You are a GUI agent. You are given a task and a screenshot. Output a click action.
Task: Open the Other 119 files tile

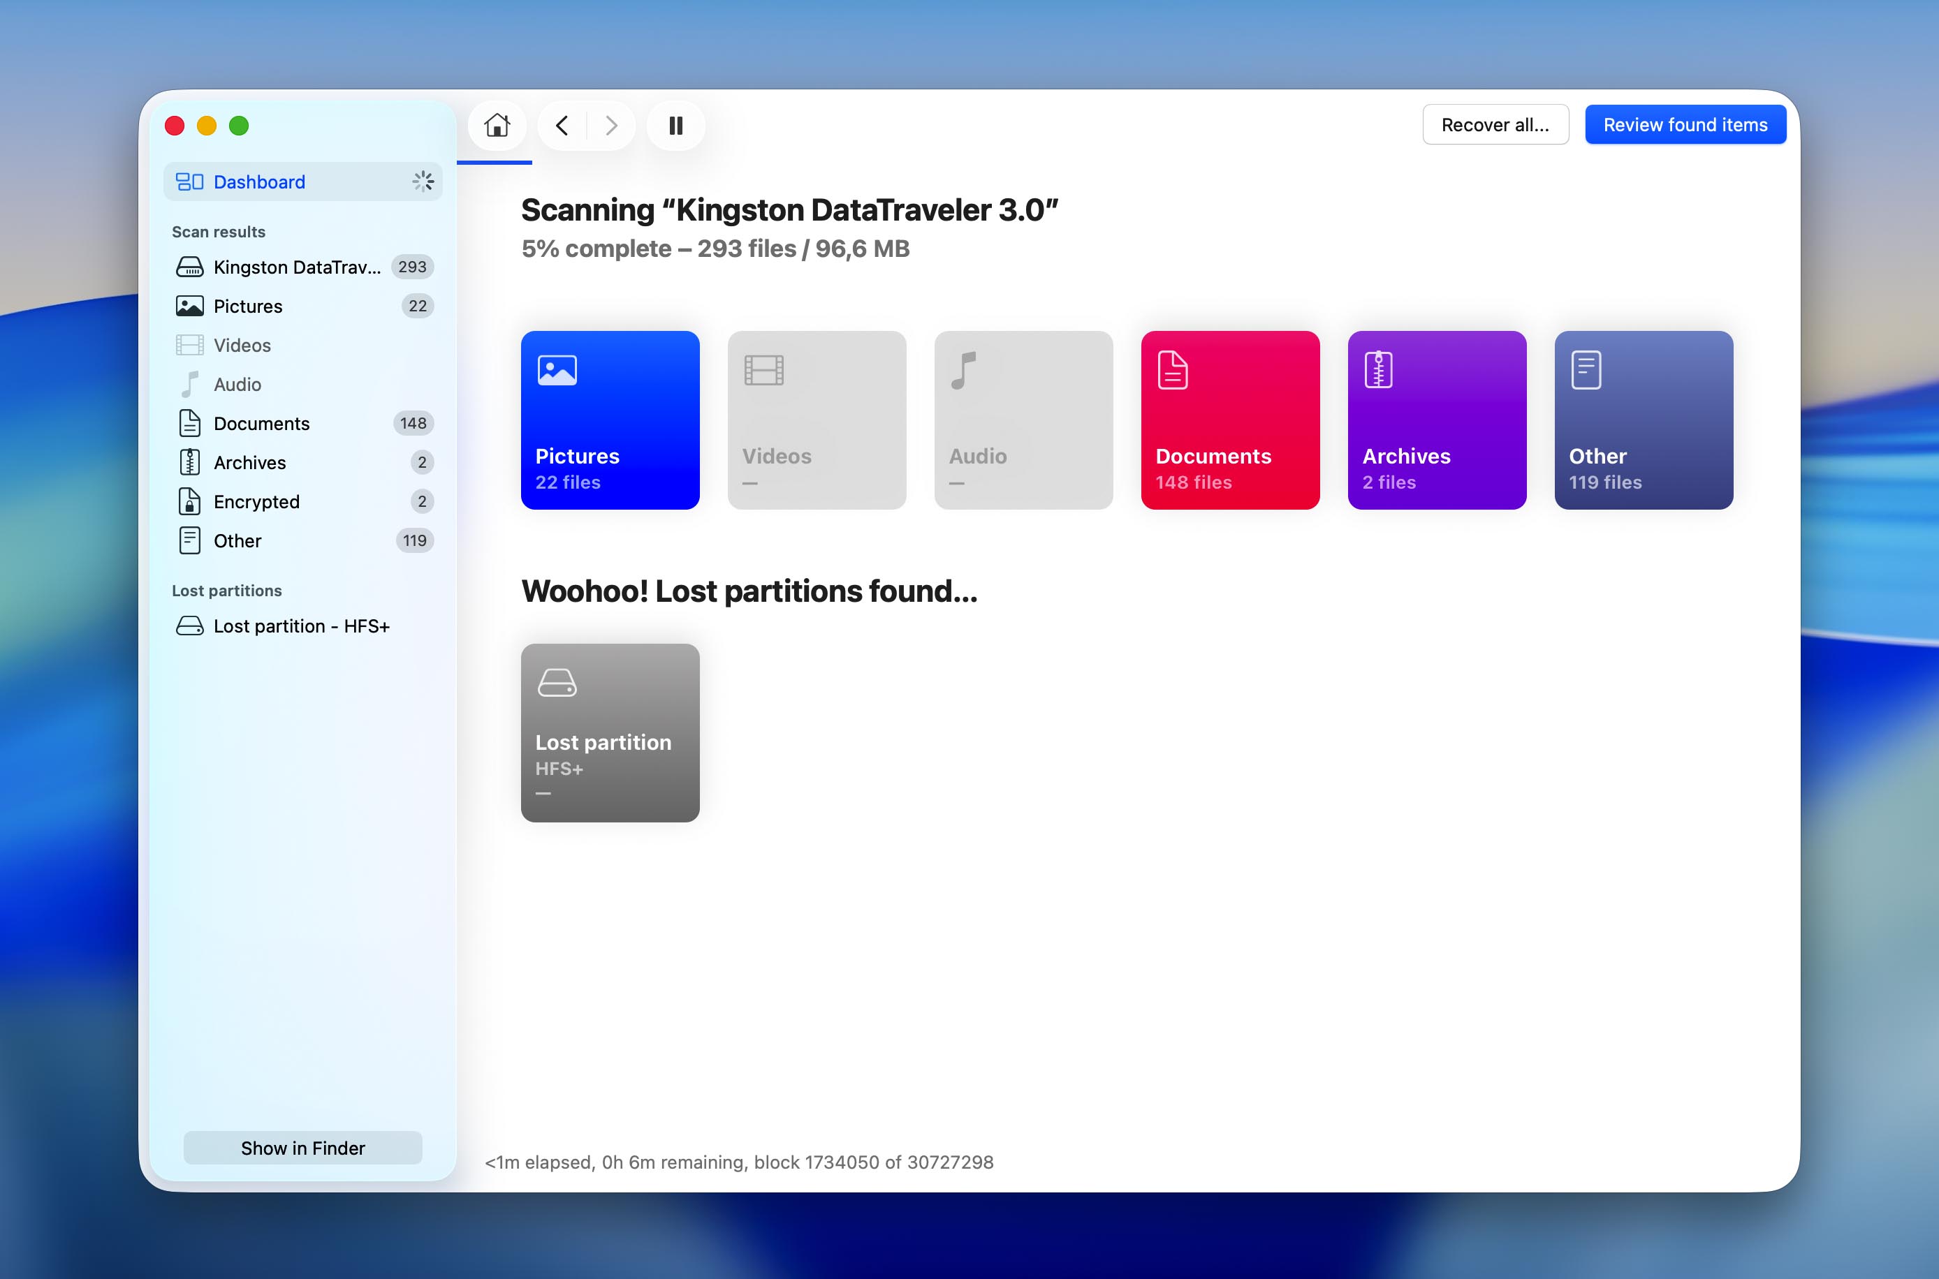pyautogui.click(x=1644, y=420)
